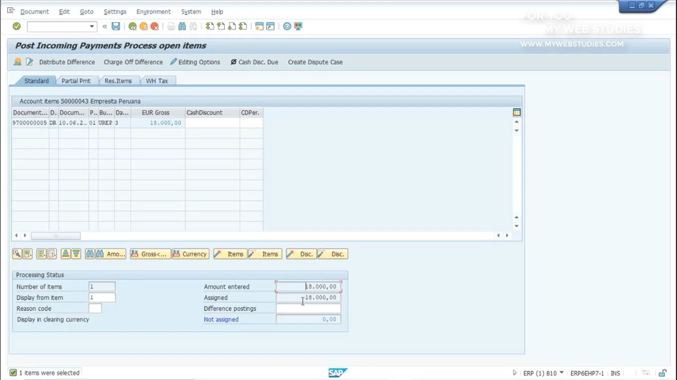Go to next page icon
The height and width of the screenshot is (380, 677).
pos(231,26)
